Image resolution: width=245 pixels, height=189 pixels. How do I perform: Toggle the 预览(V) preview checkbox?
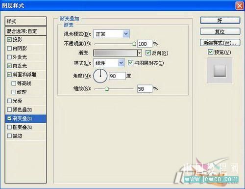(210, 52)
